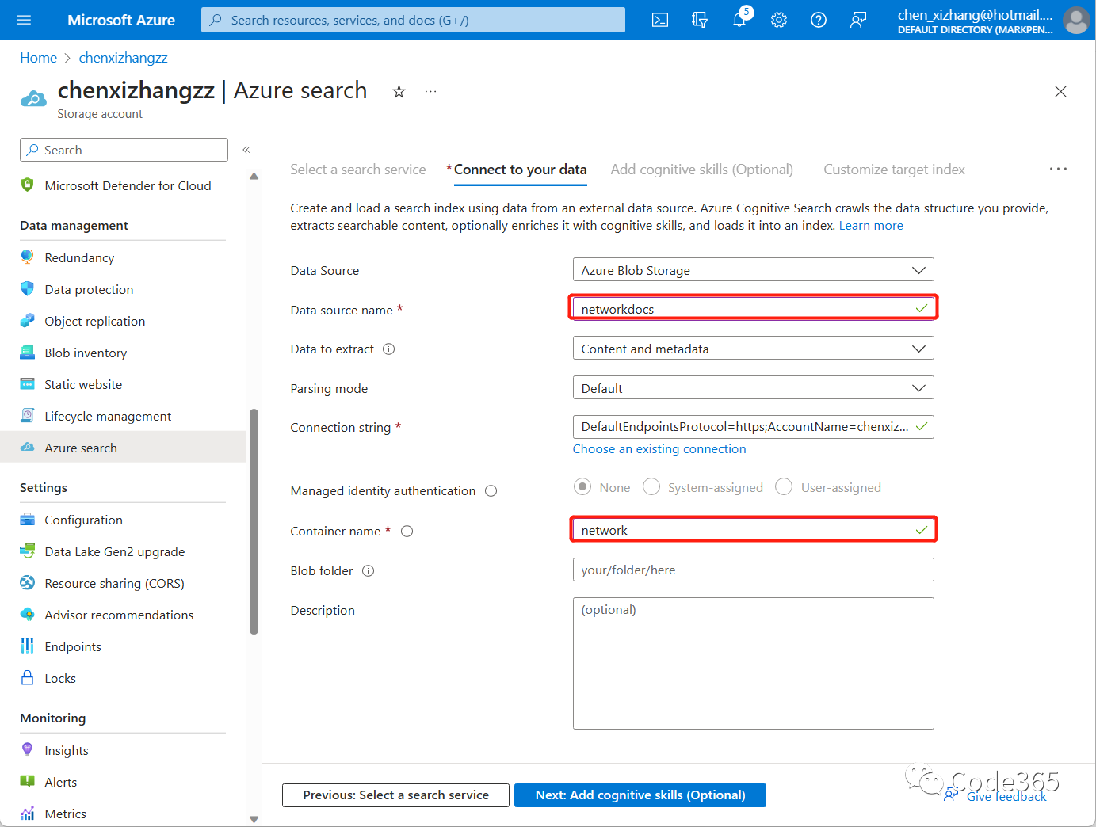Switch to Add cognitive skills tab

click(x=701, y=169)
